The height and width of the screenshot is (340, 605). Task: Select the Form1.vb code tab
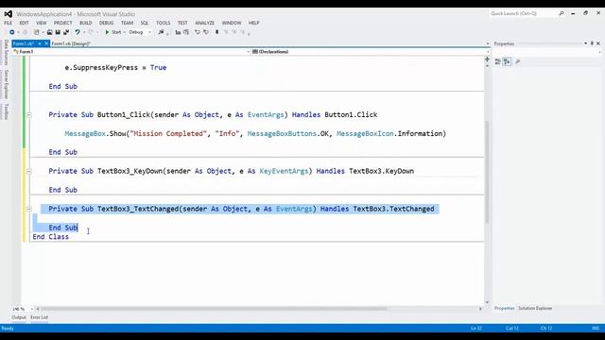[x=24, y=43]
